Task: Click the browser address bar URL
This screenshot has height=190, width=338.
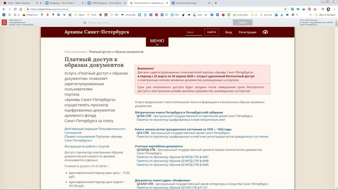Action: pyautogui.click(x=49, y=9)
